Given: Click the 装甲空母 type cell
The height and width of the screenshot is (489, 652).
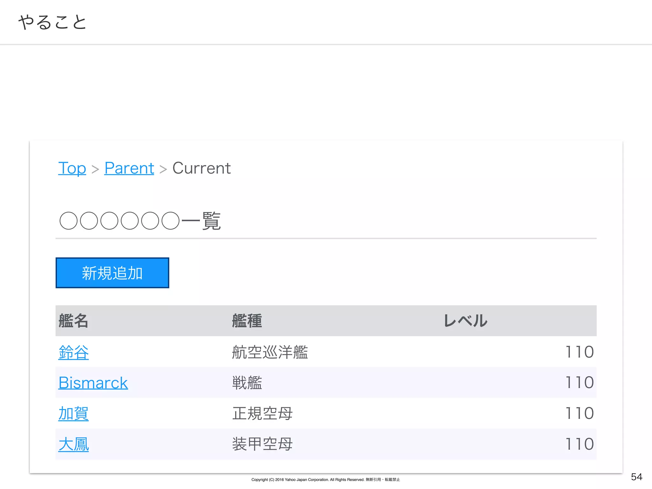Looking at the screenshot, I should 262,444.
